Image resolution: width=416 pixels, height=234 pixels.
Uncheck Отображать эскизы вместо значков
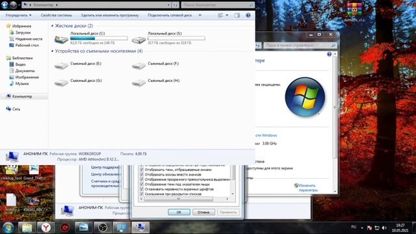point(142,175)
